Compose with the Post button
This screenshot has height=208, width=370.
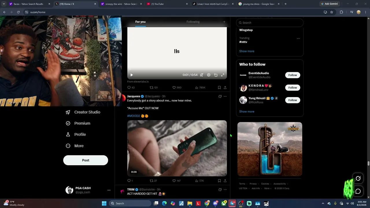point(86,160)
